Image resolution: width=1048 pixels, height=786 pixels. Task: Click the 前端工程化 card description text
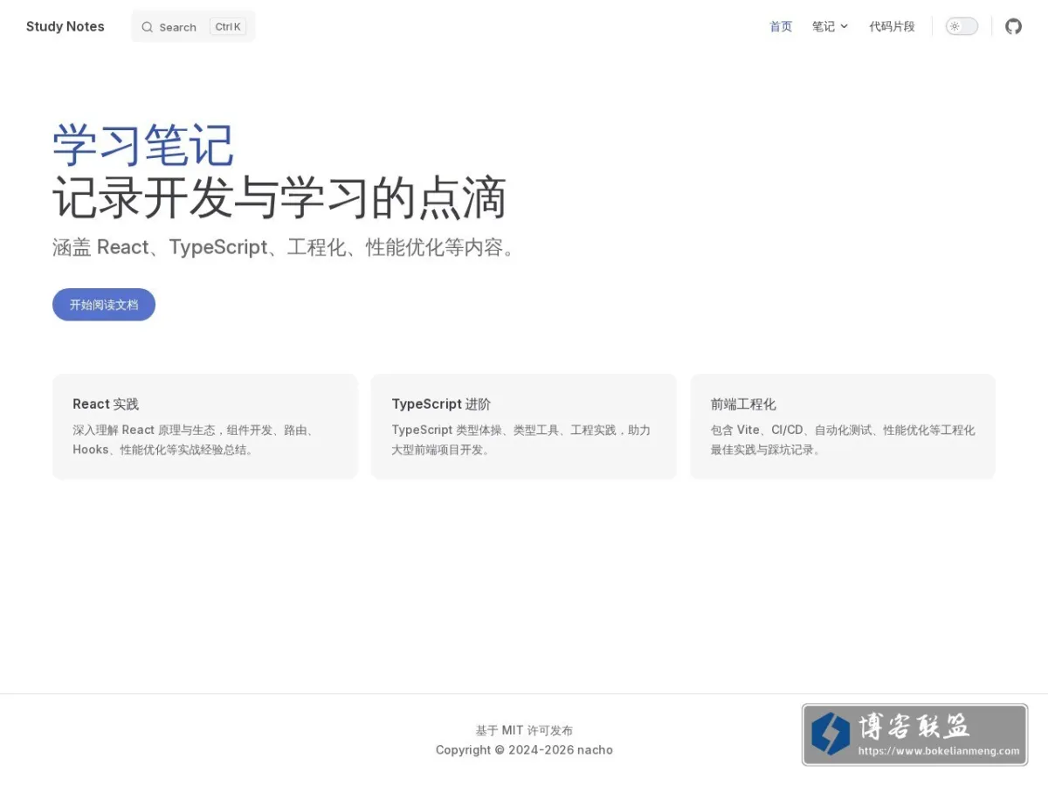click(843, 439)
